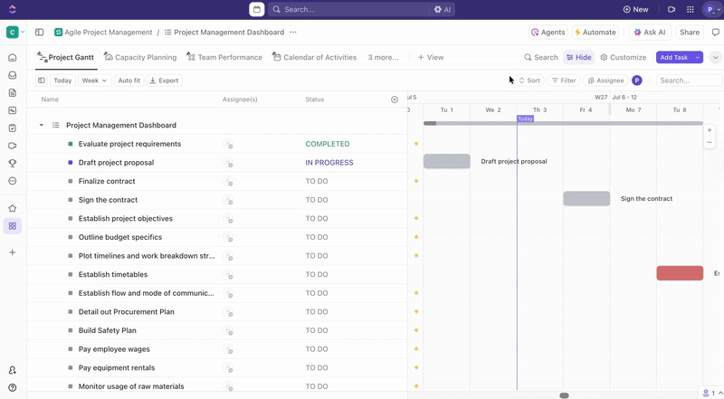
Task: Open Agile Project Management breadcrumb
Action: point(103,32)
